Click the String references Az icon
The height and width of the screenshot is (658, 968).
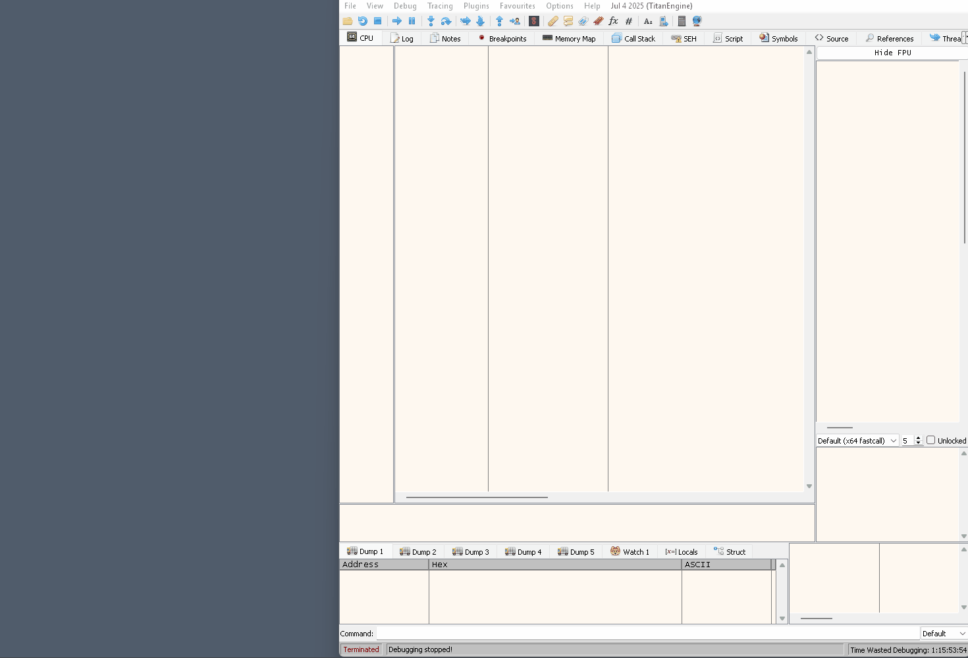click(648, 21)
